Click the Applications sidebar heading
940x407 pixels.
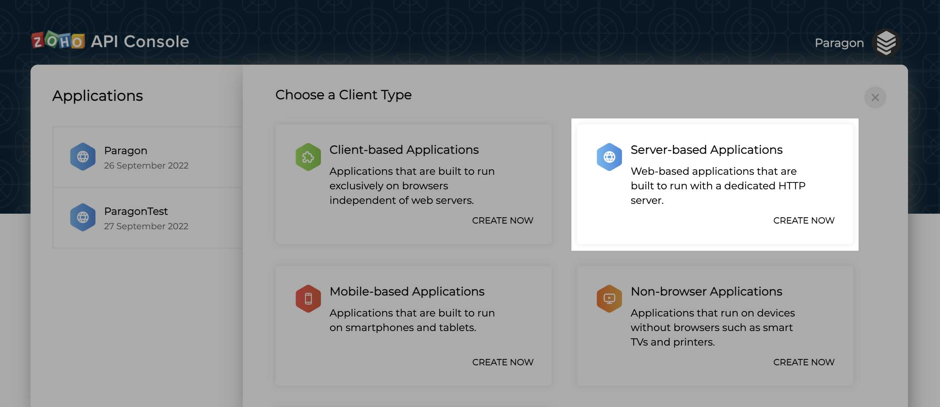click(x=97, y=96)
